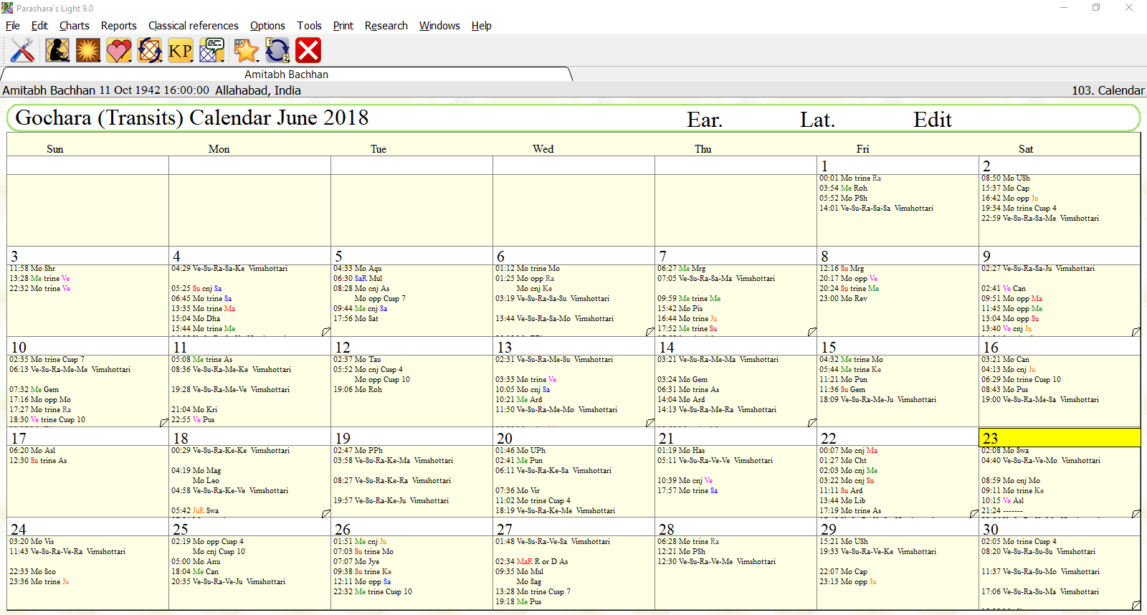This screenshot has width=1147, height=615.
Task: Click '22:07 Mo Cap' entry on June 29
Action: 843,571
